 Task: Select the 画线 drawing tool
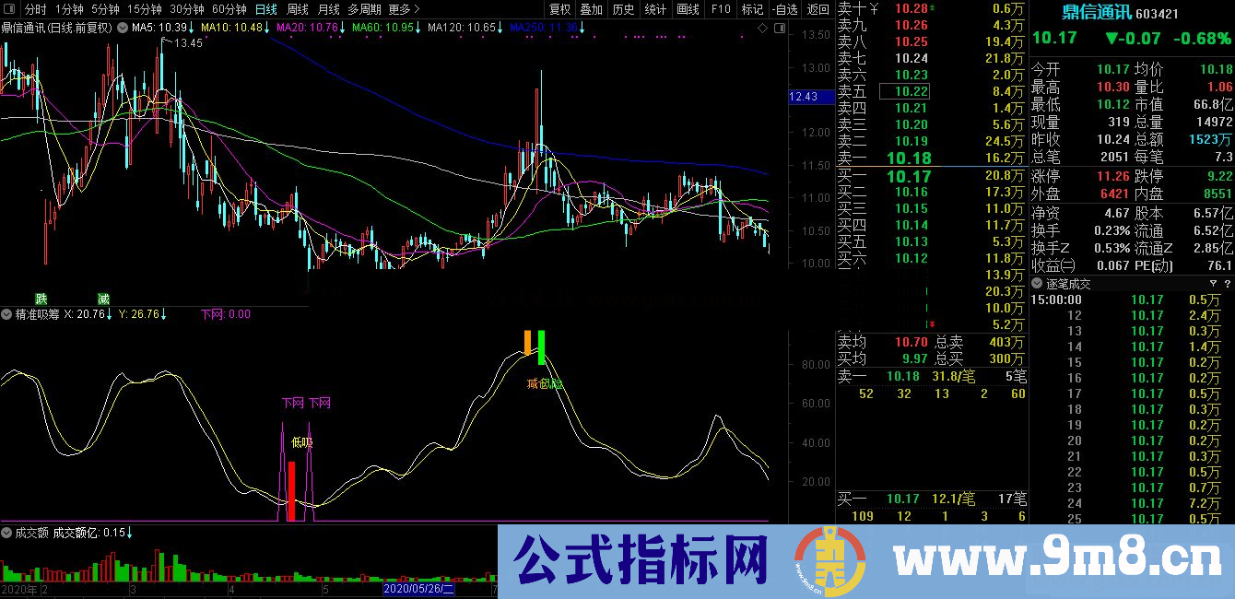coord(686,7)
